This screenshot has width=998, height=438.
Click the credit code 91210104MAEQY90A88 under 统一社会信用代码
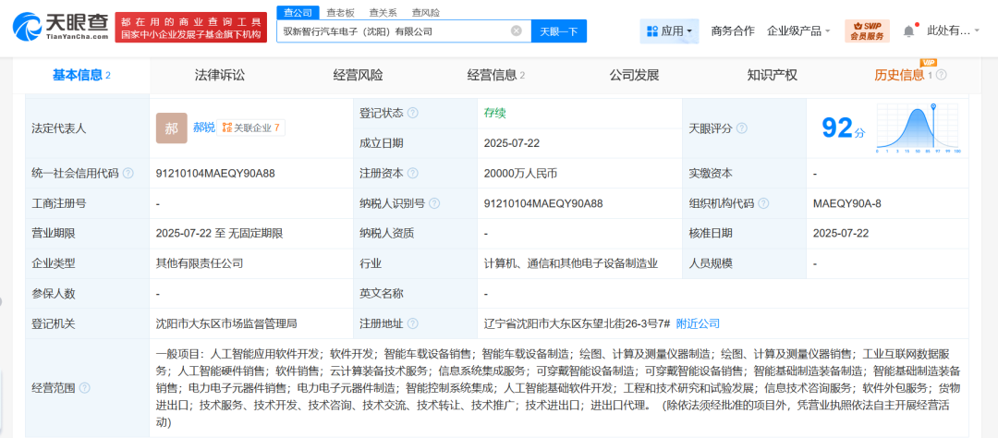[x=215, y=173]
